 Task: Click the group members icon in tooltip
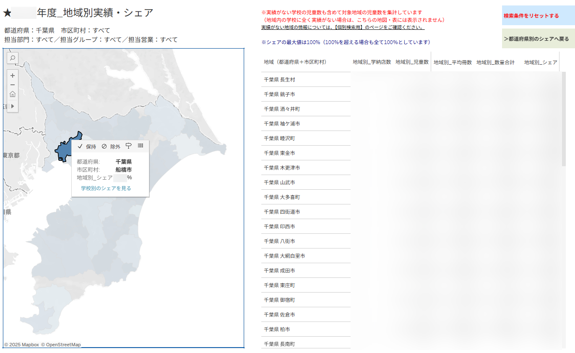pyautogui.click(x=129, y=146)
